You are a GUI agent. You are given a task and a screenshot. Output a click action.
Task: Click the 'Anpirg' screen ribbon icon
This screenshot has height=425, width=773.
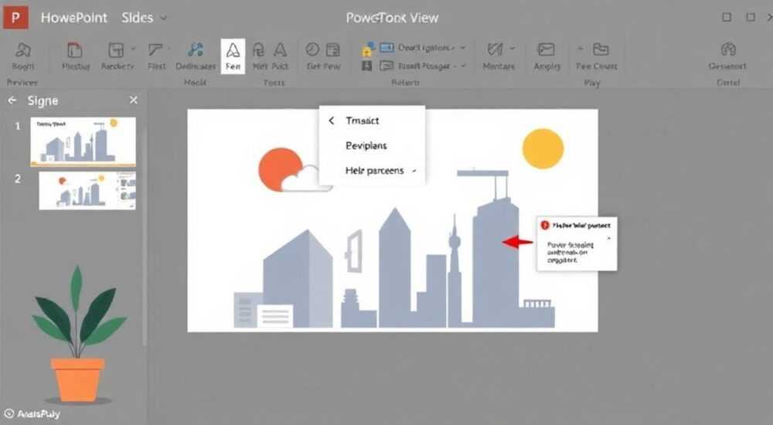coord(546,49)
